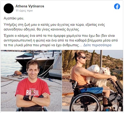
Task: Click the "Αγαπάκι μου," greeting line
Action: tap(14, 18)
